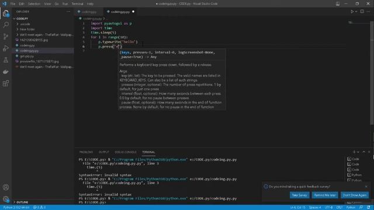This screenshot has height=210, width=374.
Task: Switch to the first coding.py editor tab
Action: coord(89,12)
